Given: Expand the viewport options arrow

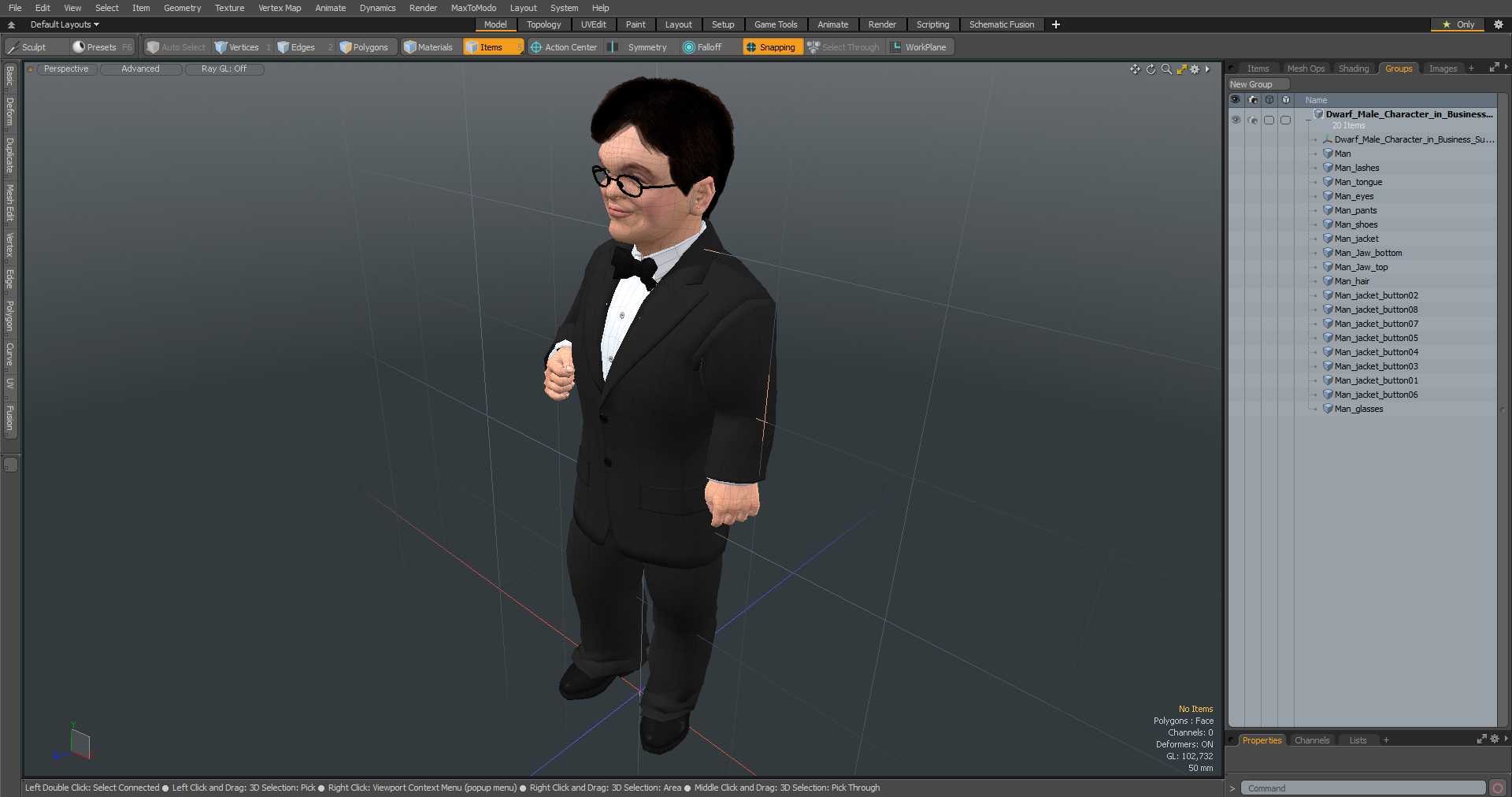Looking at the screenshot, I should (x=1207, y=69).
